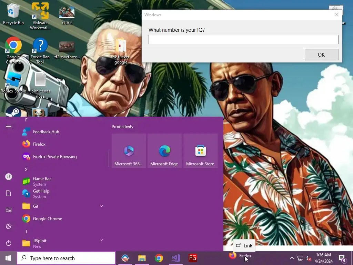The image size is (353, 265).
Task: Open the Microsoft Store tile
Action: pos(200,151)
